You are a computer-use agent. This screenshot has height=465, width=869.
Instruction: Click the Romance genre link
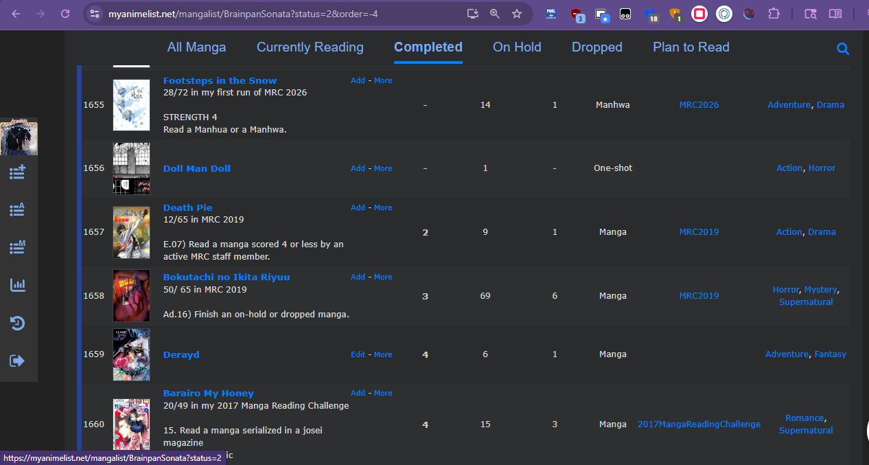[804, 418]
